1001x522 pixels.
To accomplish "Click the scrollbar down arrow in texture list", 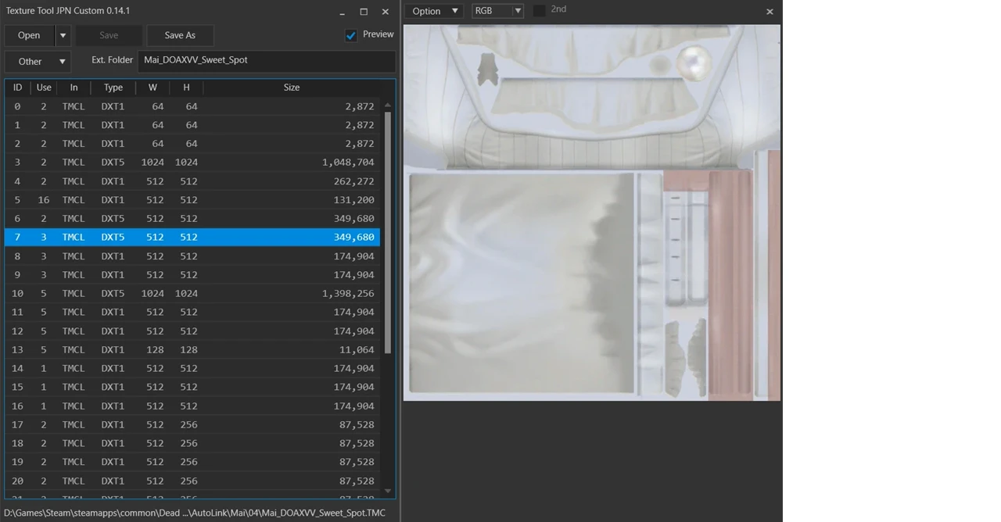I will 388,491.
